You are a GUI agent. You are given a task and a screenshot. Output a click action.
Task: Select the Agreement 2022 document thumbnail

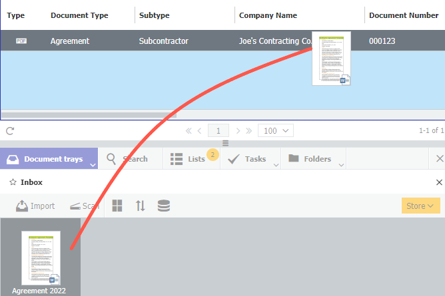coord(40,259)
